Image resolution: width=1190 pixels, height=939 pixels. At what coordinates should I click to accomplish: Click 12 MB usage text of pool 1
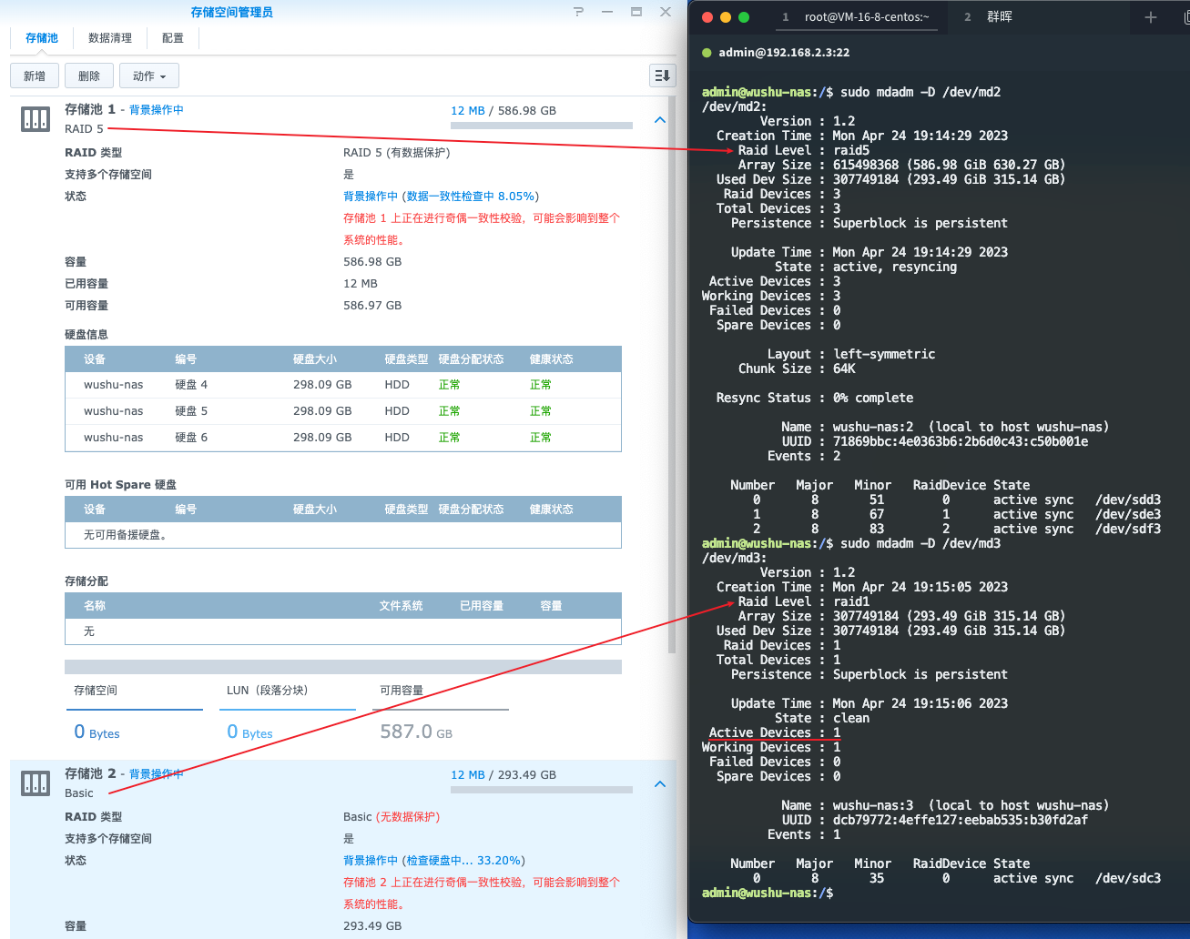pos(468,111)
